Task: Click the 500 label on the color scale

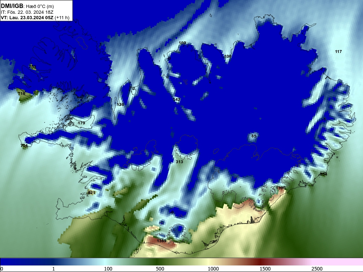Action: [160, 269]
